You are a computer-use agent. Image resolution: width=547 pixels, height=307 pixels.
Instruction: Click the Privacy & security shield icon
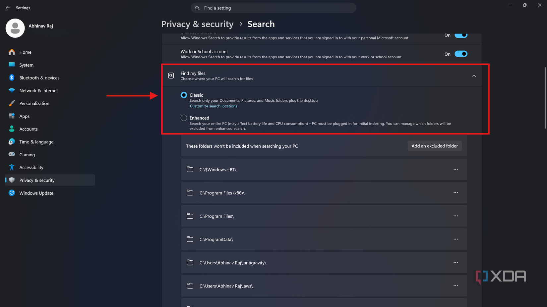(12, 180)
